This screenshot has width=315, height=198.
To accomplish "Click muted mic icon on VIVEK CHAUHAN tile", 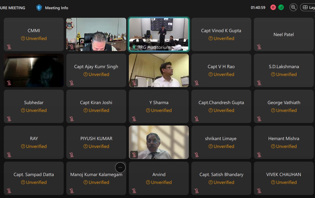I will click(x=259, y=191).
